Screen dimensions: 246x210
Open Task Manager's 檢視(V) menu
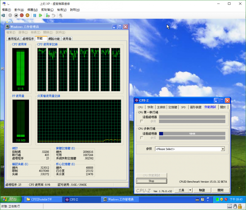click(36, 32)
